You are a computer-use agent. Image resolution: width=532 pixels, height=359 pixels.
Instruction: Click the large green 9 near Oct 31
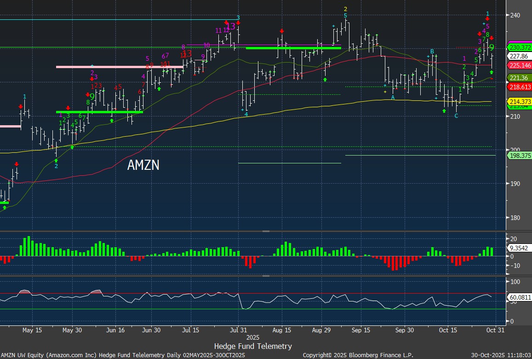[492, 47]
